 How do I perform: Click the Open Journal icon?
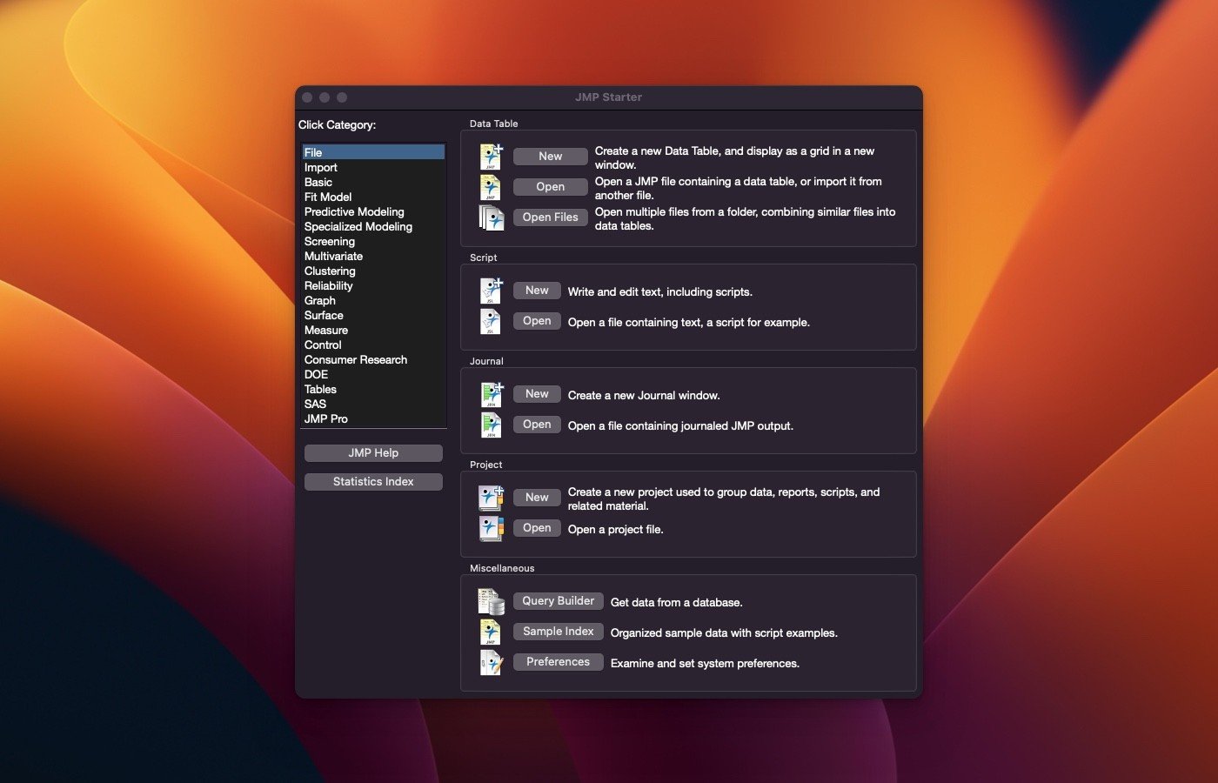[x=491, y=425]
